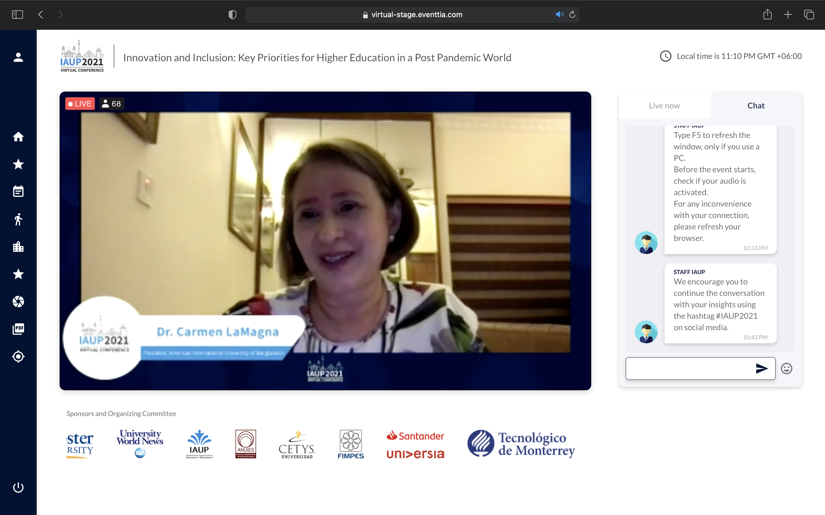
Task: Open the PDF documents icon
Action: pos(18,329)
